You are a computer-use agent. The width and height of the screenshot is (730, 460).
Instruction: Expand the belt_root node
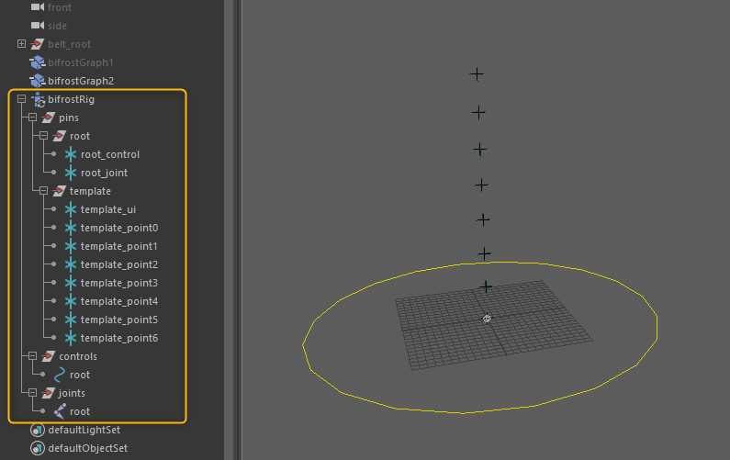click(21, 44)
